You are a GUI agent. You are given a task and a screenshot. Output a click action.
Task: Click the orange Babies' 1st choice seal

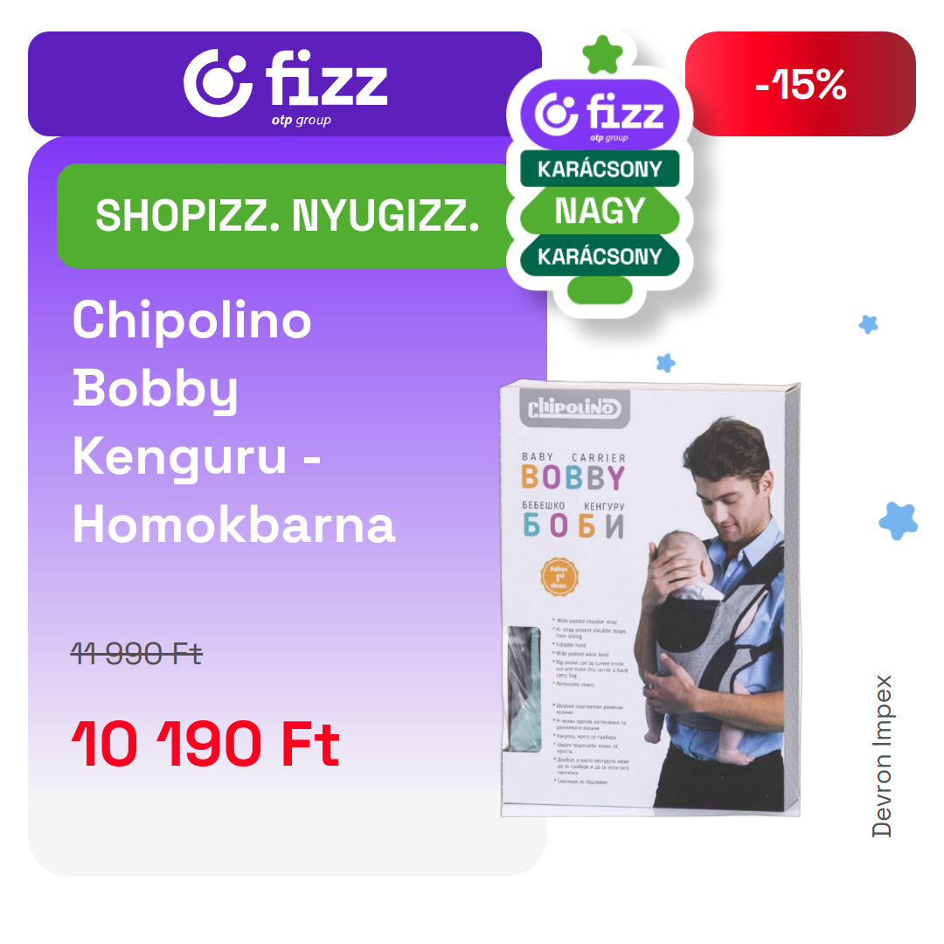click(559, 577)
